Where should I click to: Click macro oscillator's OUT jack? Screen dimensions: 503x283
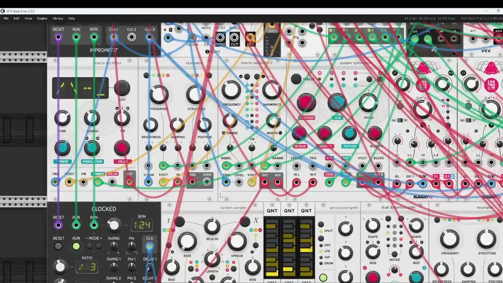(129, 182)
